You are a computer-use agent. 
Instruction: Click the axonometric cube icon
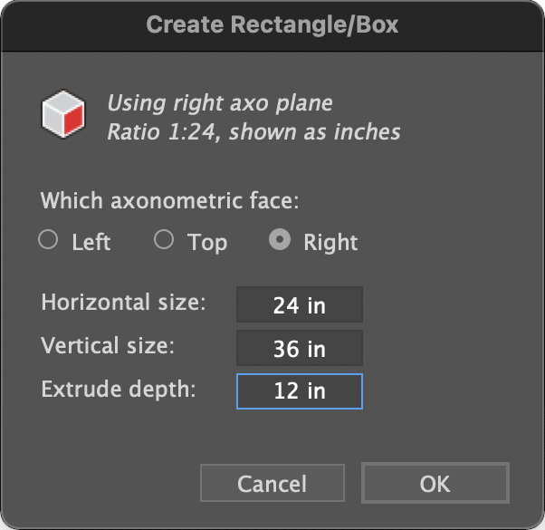pyautogui.click(x=62, y=114)
